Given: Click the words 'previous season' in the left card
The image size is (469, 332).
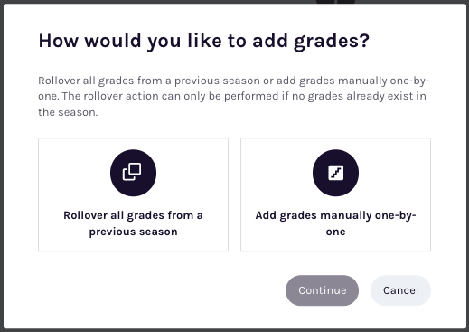Looking at the screenshot, I should 133,232.
